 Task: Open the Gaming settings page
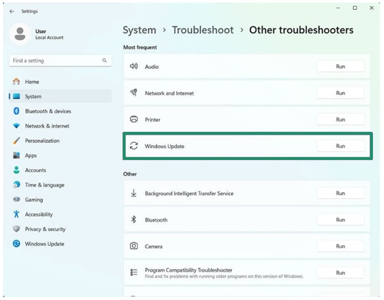coord(34,200)
